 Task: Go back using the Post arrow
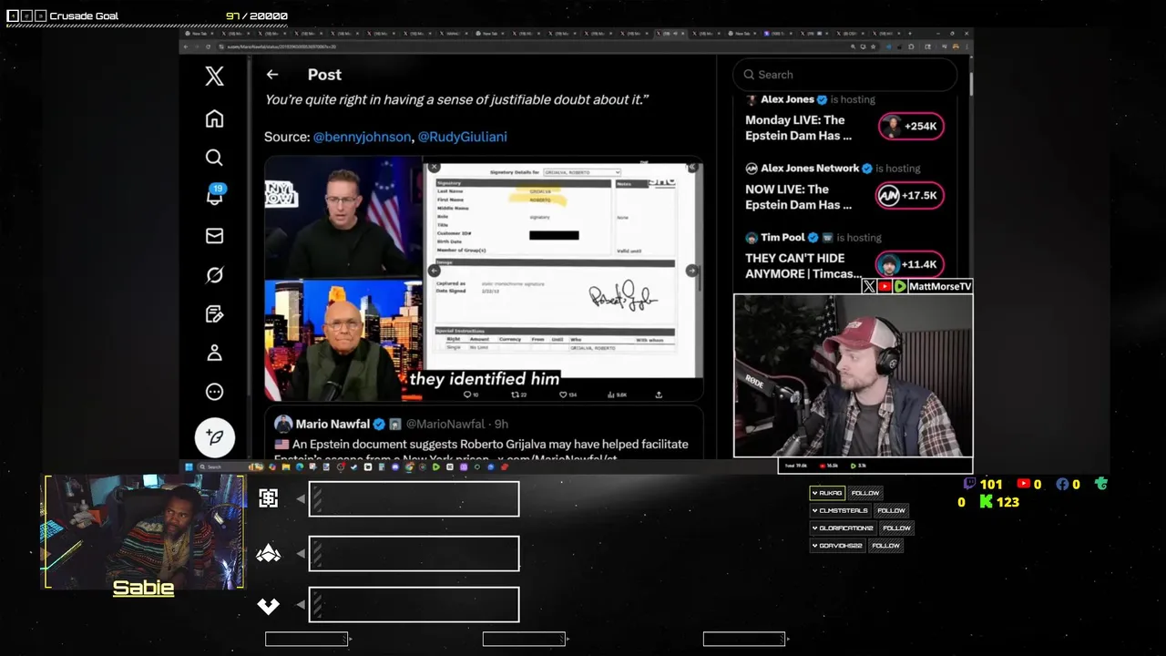coord(271,75)
